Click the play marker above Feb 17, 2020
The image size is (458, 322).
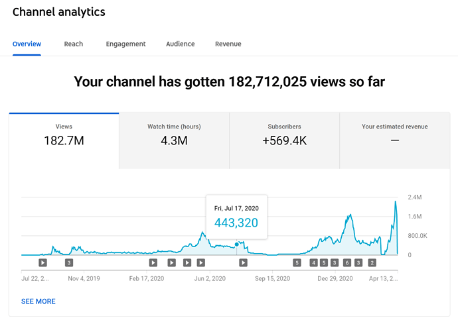click(153, 262)
